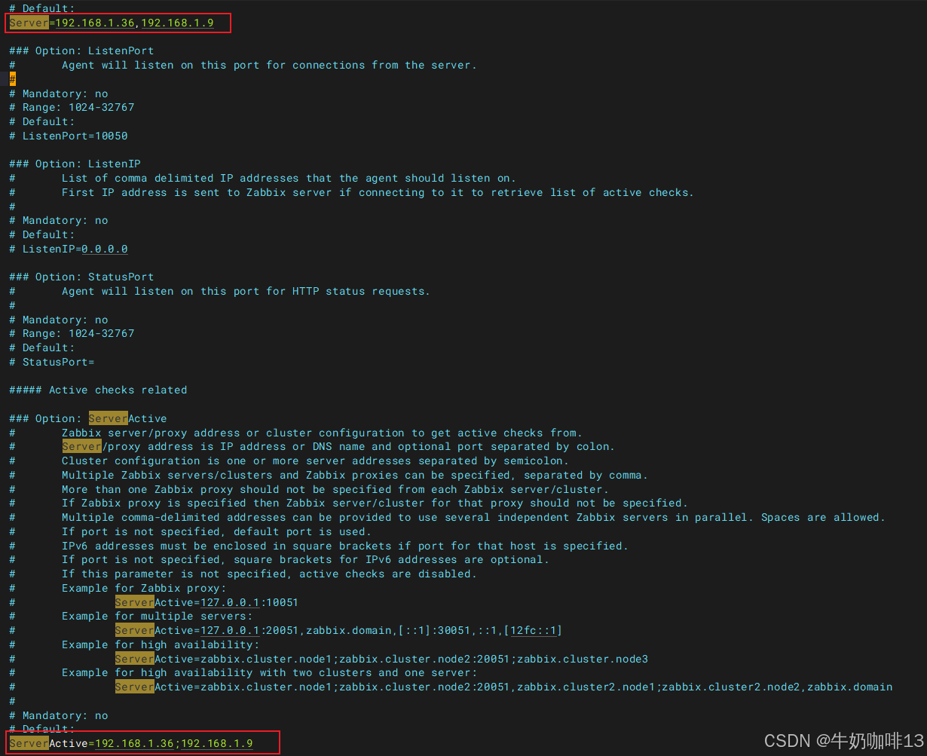The width and height of the screenshot is (927, 756).
Task: Click the '# ListenPort=10050' line
Action: click(69, 136)
